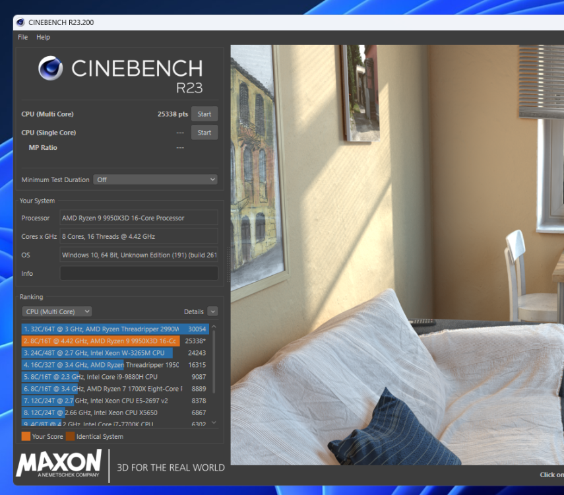The image size is (564, 495).
Task: Start the CPU Multi Core test
Action: [204, 114]
